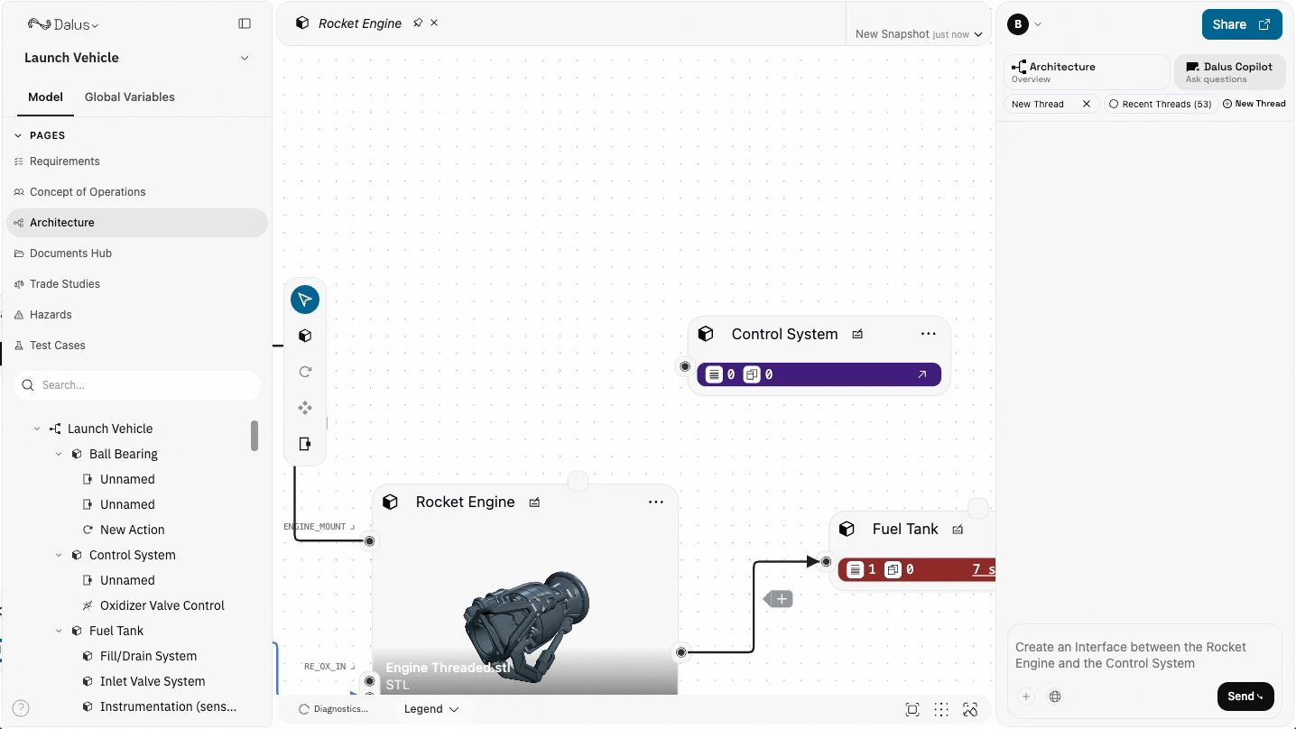Click the Fit to screen icon
The image size is (1296, 729).
(912, 709)
